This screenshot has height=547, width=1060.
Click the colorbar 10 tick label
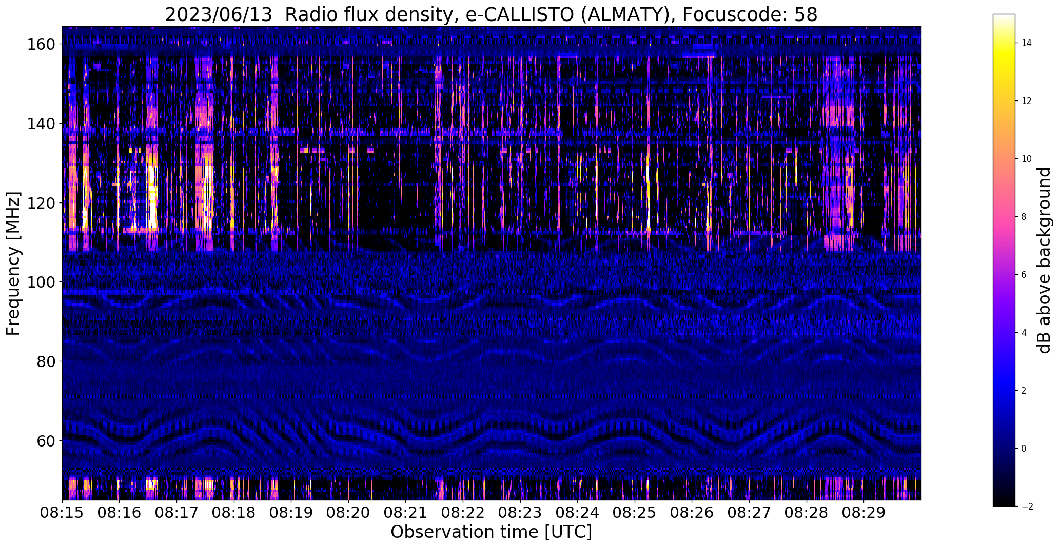1027,159
